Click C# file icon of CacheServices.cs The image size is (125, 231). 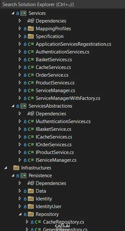point(31,67)
